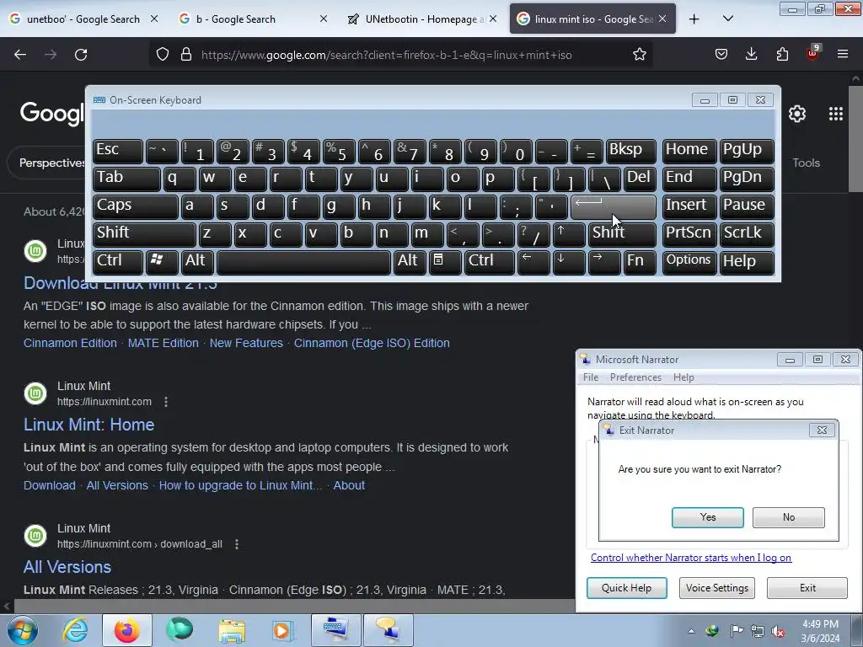This screenshot has width=863, height=647.
Task: Open the Firefox extensions puzzle icon
Action: click(782, 55)
